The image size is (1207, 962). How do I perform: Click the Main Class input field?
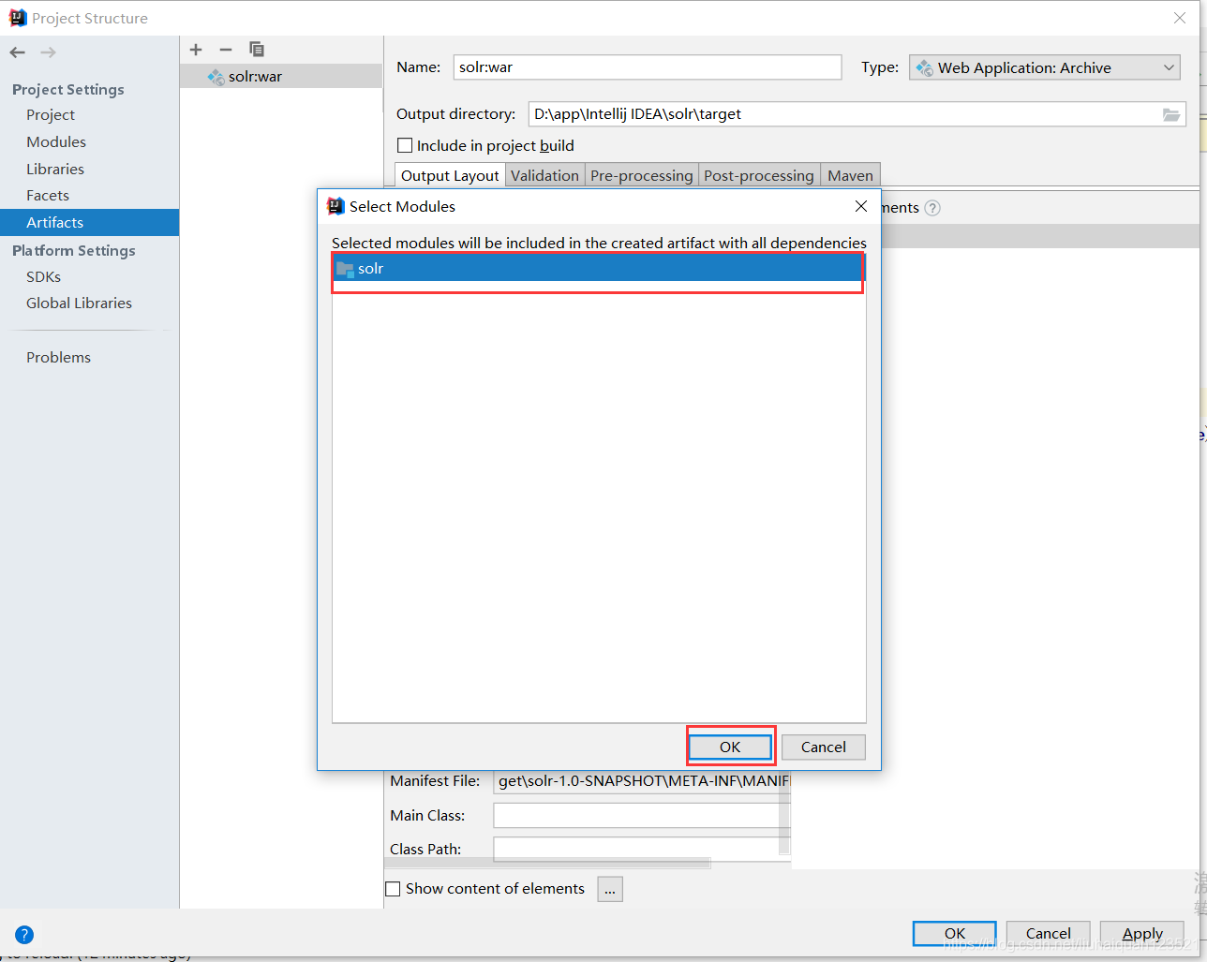point(642,815)
